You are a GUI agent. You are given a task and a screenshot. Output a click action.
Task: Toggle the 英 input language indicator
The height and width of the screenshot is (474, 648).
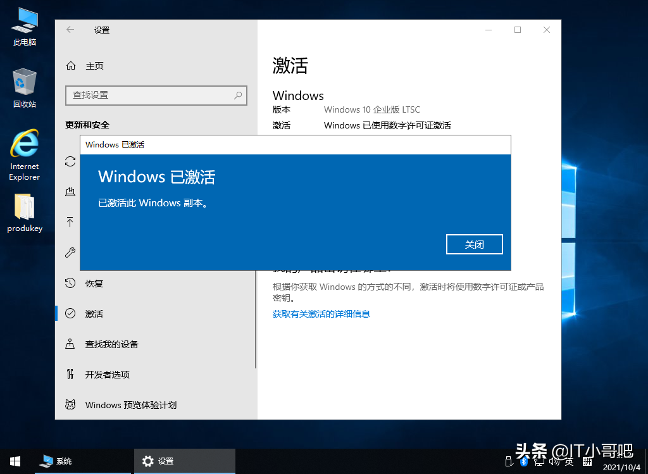click(570, 461)
